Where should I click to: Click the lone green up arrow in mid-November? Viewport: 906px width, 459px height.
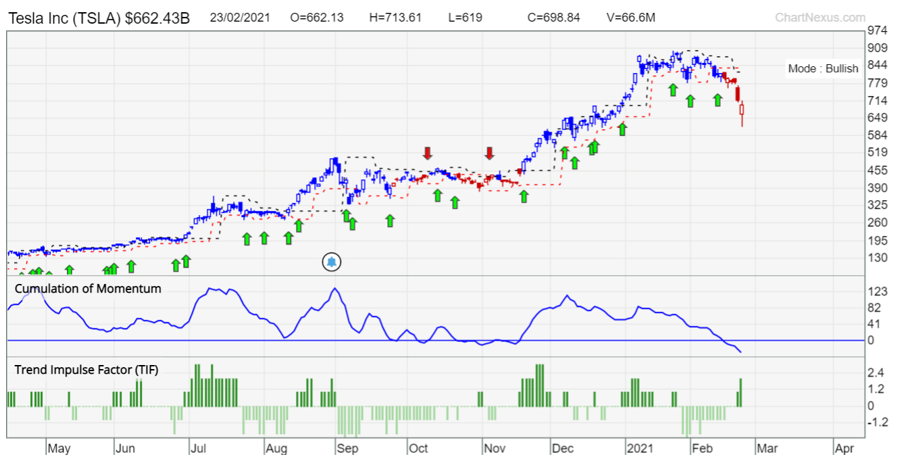[x=524, y=196]
